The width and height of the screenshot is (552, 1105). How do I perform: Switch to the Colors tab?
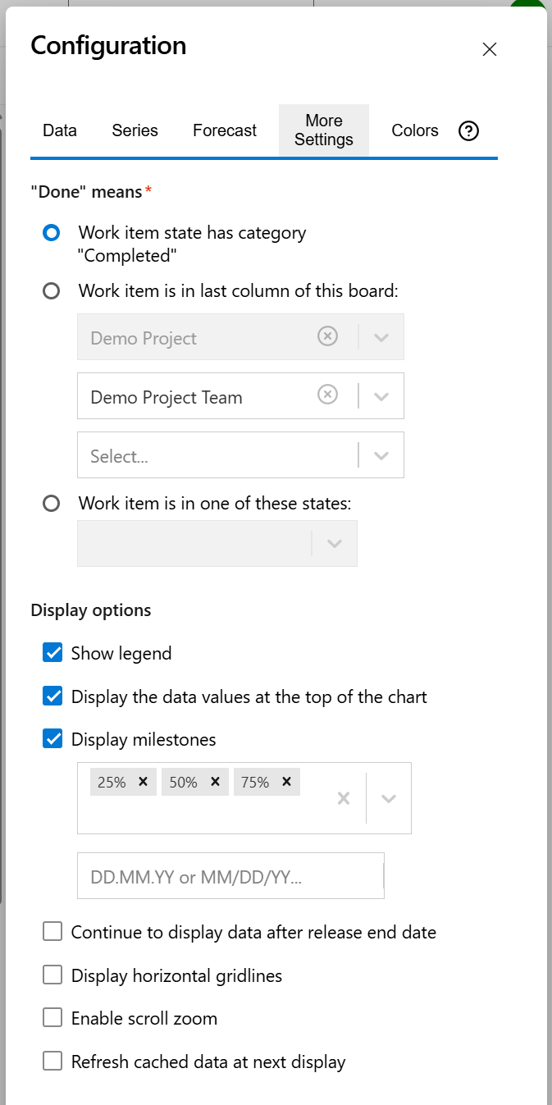click(x=414, y=130)
